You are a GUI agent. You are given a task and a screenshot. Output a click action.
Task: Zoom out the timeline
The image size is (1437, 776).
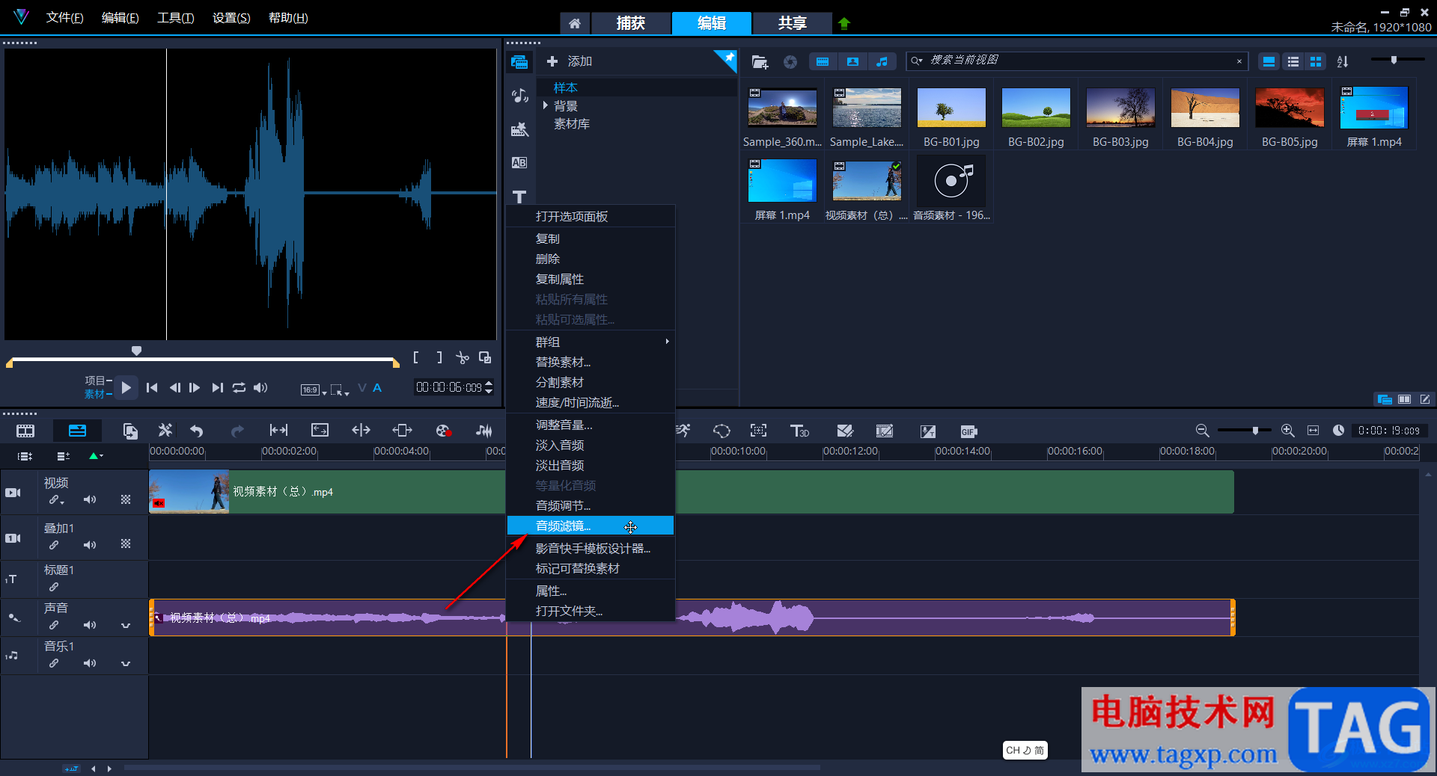[1202, 431]
